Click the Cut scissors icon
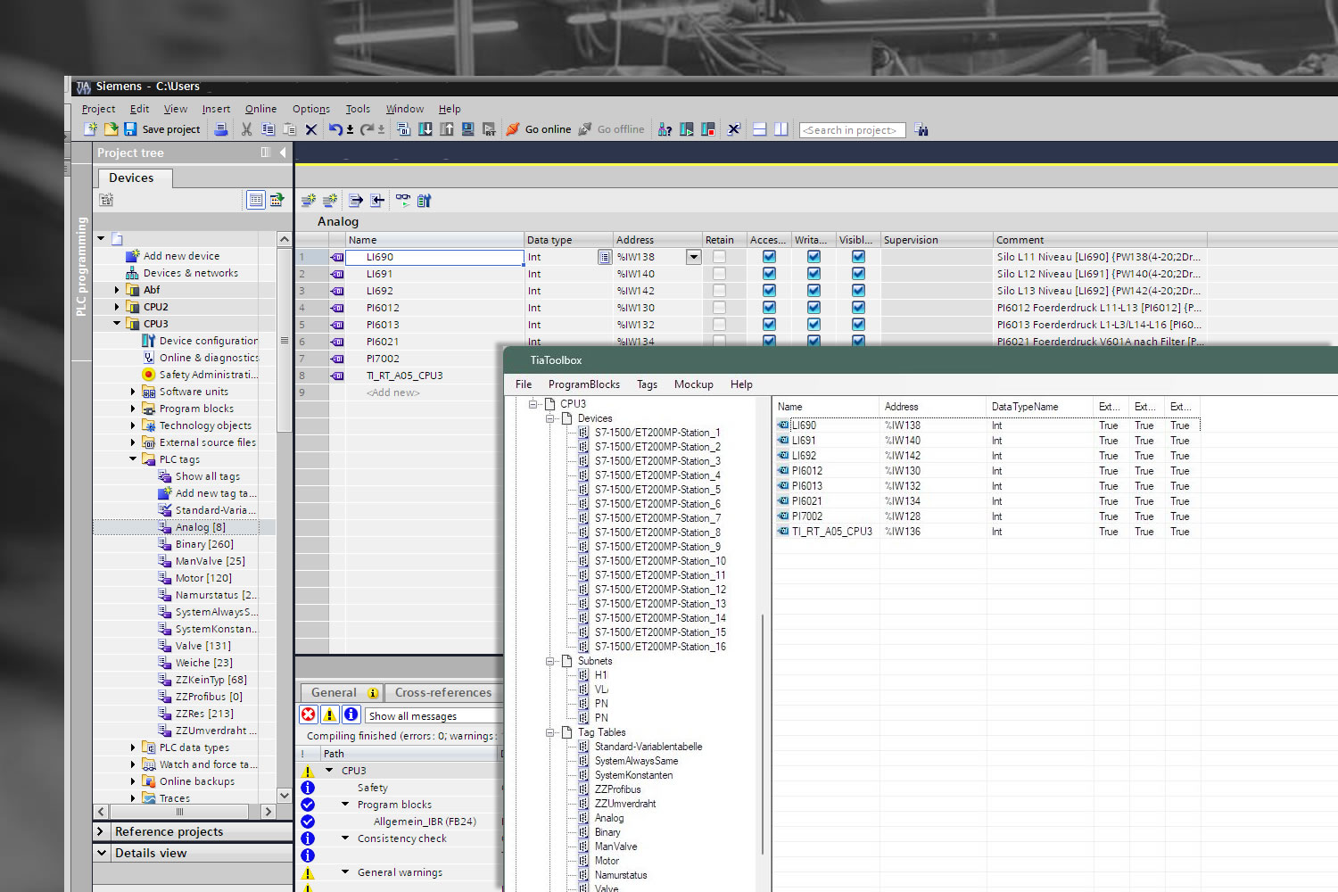 coord(247,129)
